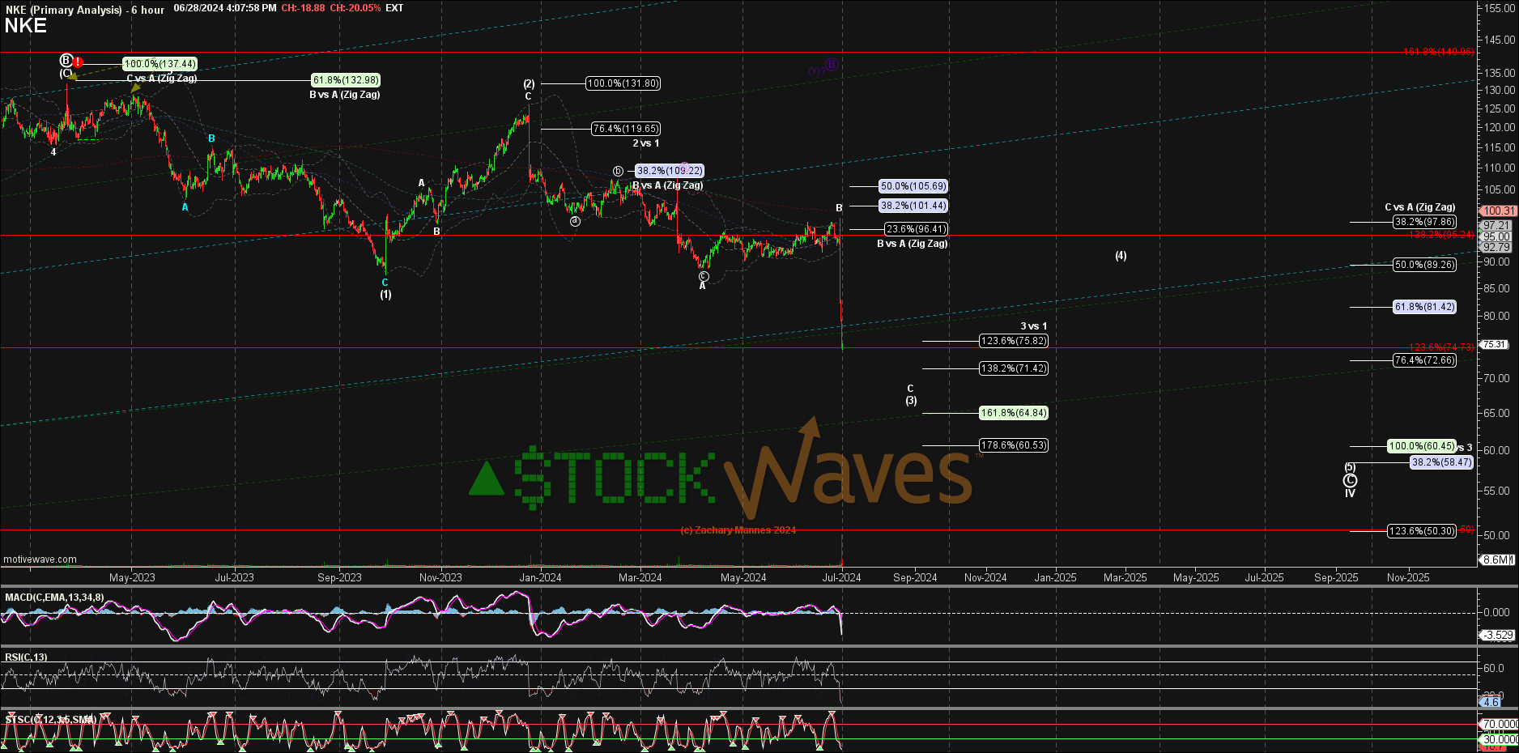This screenshot has height=753, width=1519.
Task: Click the Nov-2023 date axis label
Action: click(440, 577)
